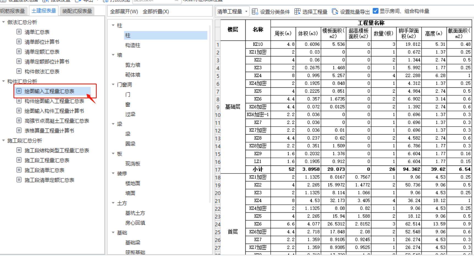Click the 小计 subtotal row label
474x257 pixels.
coord(258,169)
